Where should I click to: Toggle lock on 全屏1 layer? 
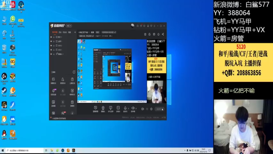tap(54, 41)
